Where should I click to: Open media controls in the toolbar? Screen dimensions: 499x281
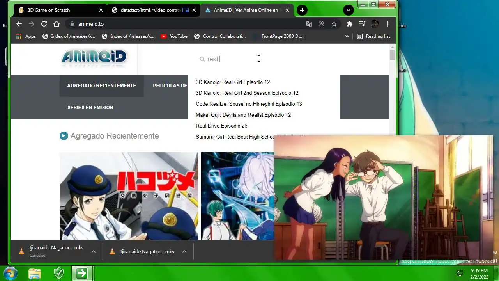[362, 24]
